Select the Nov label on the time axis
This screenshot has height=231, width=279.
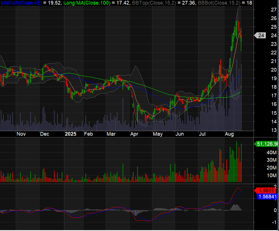21,134
